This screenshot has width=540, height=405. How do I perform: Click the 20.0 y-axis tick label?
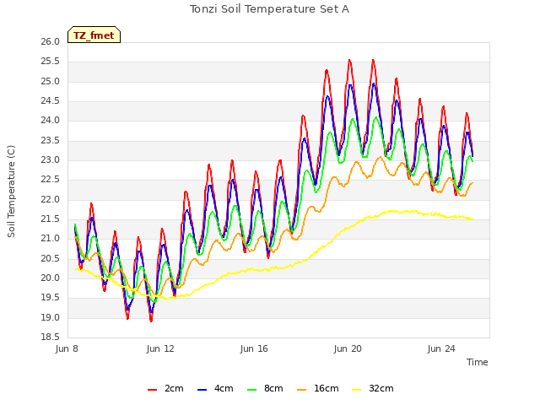click(x=51, y=278)
